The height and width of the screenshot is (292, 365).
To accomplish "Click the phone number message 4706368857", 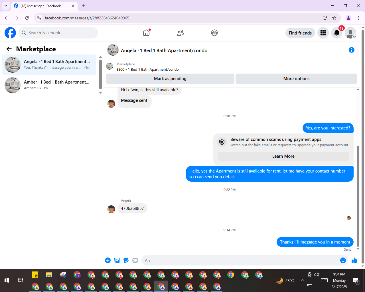I will coord(132,208).
